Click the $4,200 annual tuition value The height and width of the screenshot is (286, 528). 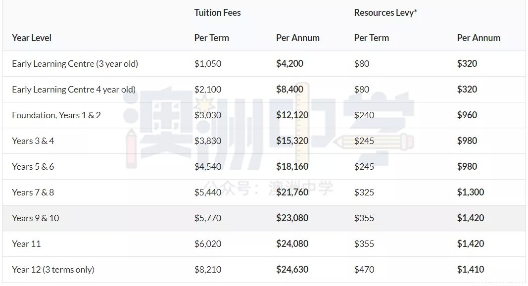[x=289, y=64]
